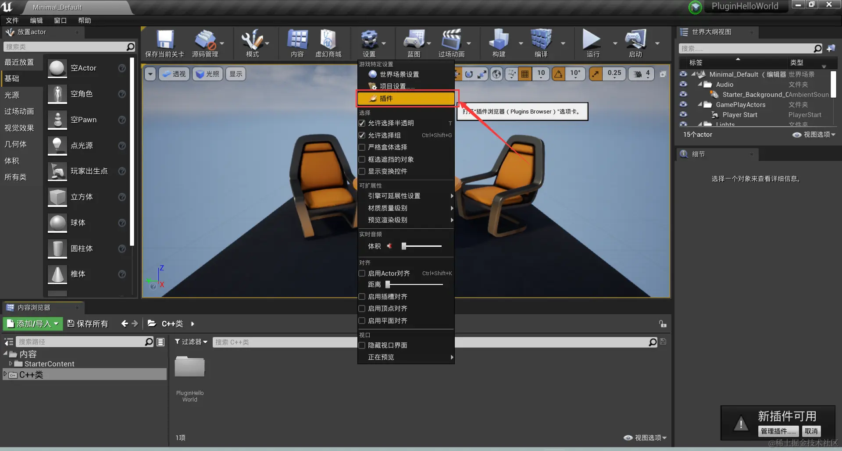Open the 编辑 menu
This screenshot has height=451, width=842.
click(x=36, y=21)
